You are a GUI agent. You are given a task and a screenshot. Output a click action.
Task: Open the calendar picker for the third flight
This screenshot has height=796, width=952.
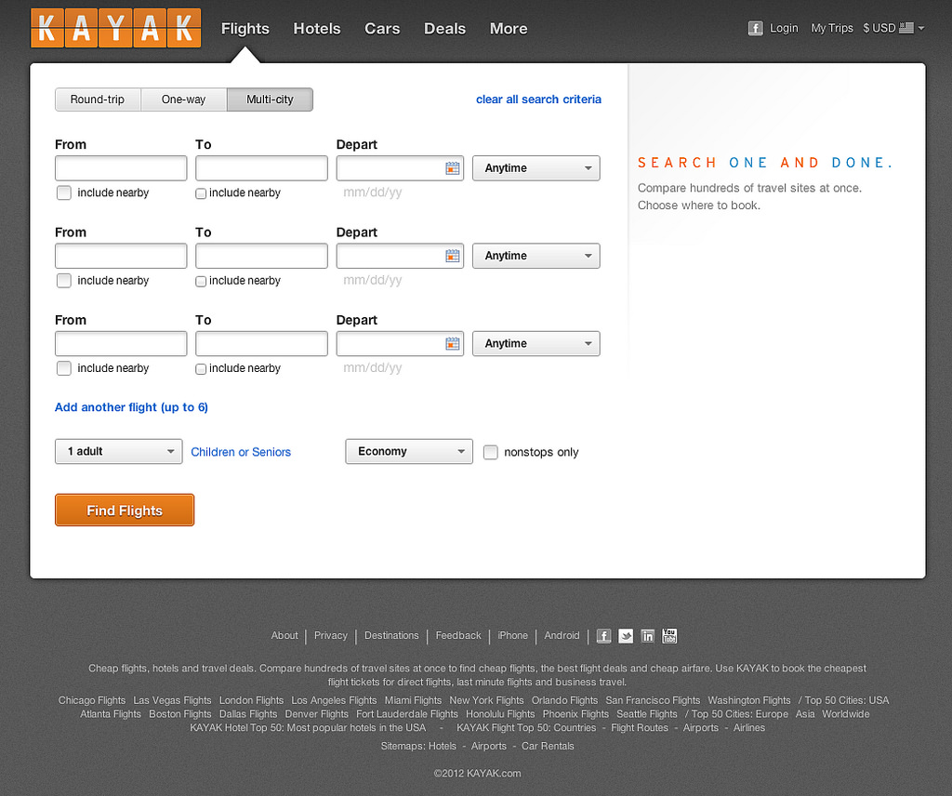(453, 343)
